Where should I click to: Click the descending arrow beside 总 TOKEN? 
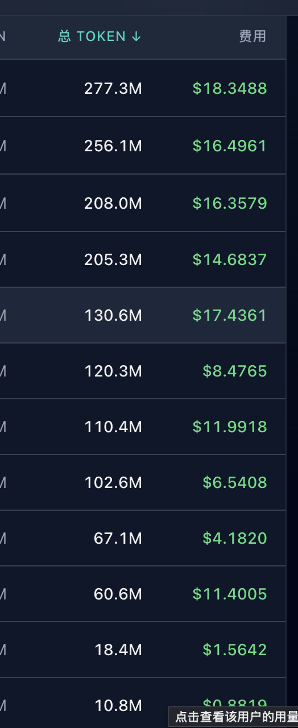point(136,36)
